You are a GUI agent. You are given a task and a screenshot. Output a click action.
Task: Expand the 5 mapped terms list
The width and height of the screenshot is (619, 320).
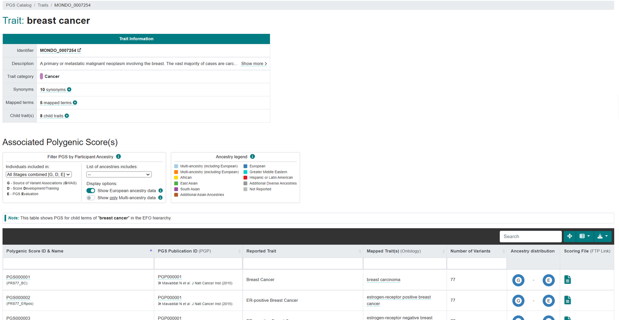[58, 103]
